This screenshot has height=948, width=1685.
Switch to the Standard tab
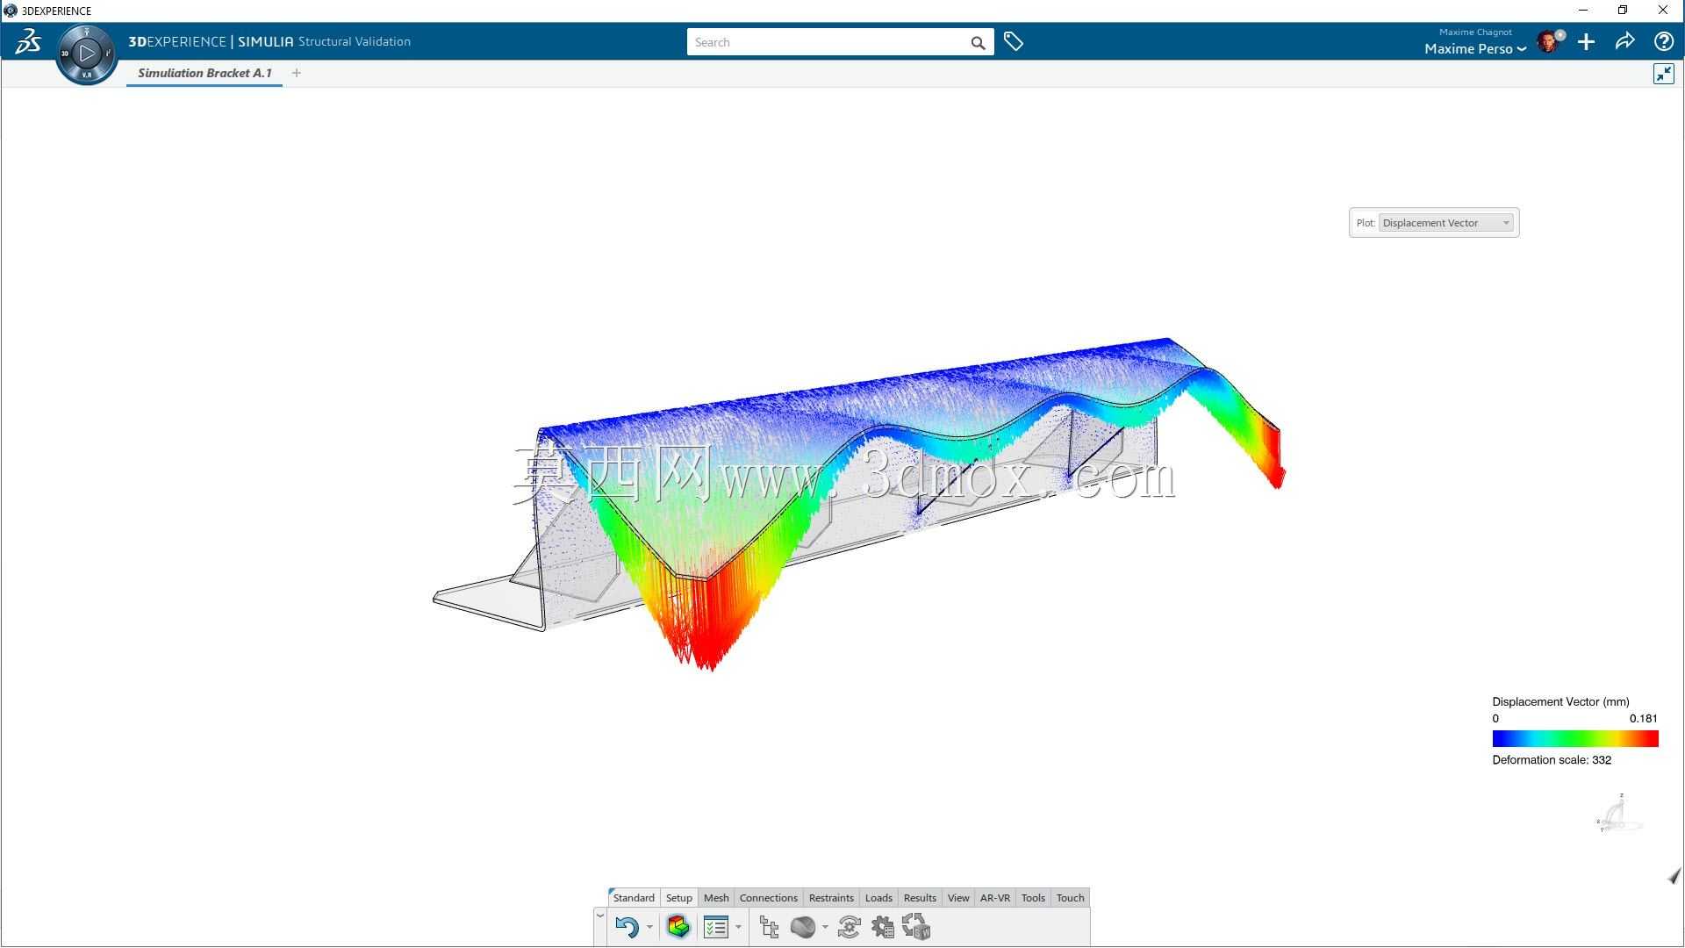click(634, 898)
